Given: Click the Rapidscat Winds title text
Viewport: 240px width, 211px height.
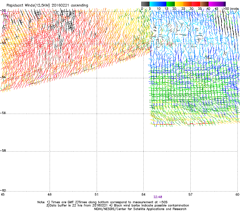Looking at the screenshot, I should pos(47,6).
